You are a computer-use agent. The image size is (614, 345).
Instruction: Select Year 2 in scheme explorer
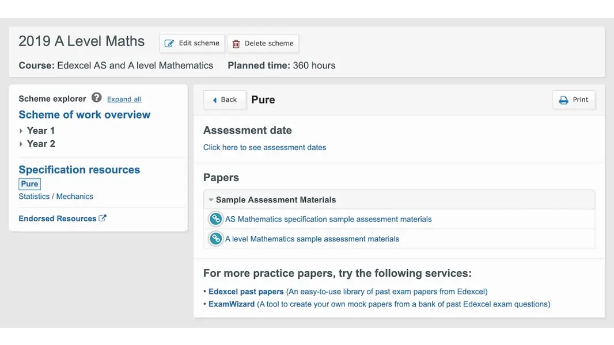tap(41, 144)
